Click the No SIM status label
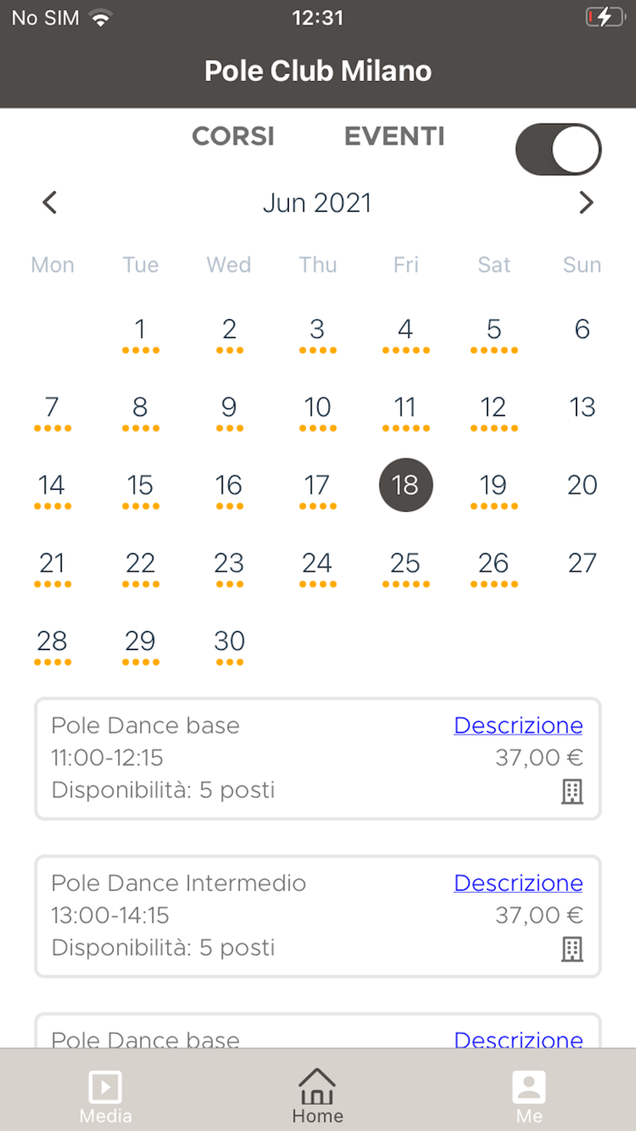Viewport: 636px width, 1131px height. pos(42,16)
